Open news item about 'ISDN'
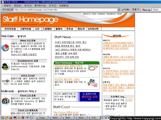This screenshot has height=120, width=161. 70,42
